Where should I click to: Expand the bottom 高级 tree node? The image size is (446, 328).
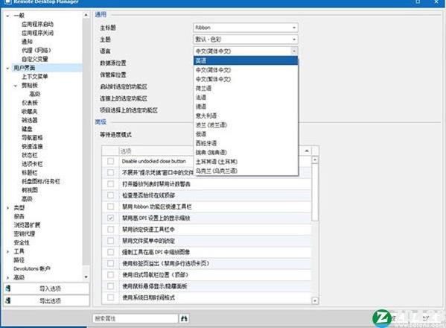pos(7,277)
